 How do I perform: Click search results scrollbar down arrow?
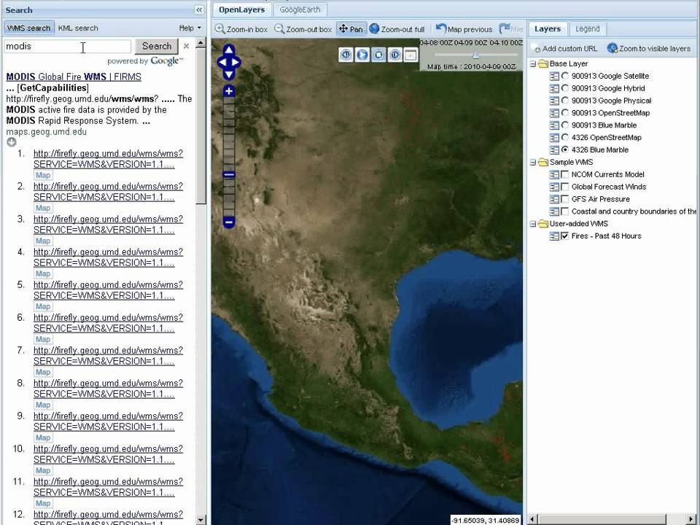click(x=201, y=520)
